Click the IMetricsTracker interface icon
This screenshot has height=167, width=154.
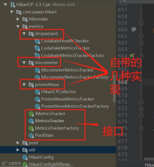[x=31, y=114]
